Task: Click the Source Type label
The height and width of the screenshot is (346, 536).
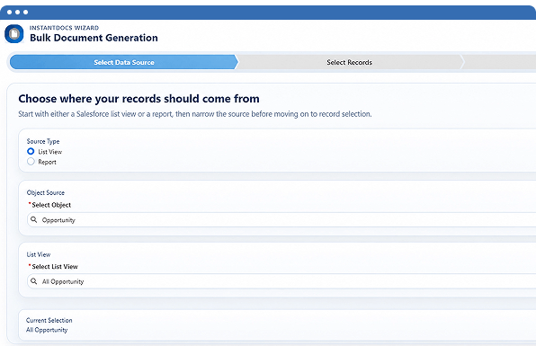Action: [43, 141]
